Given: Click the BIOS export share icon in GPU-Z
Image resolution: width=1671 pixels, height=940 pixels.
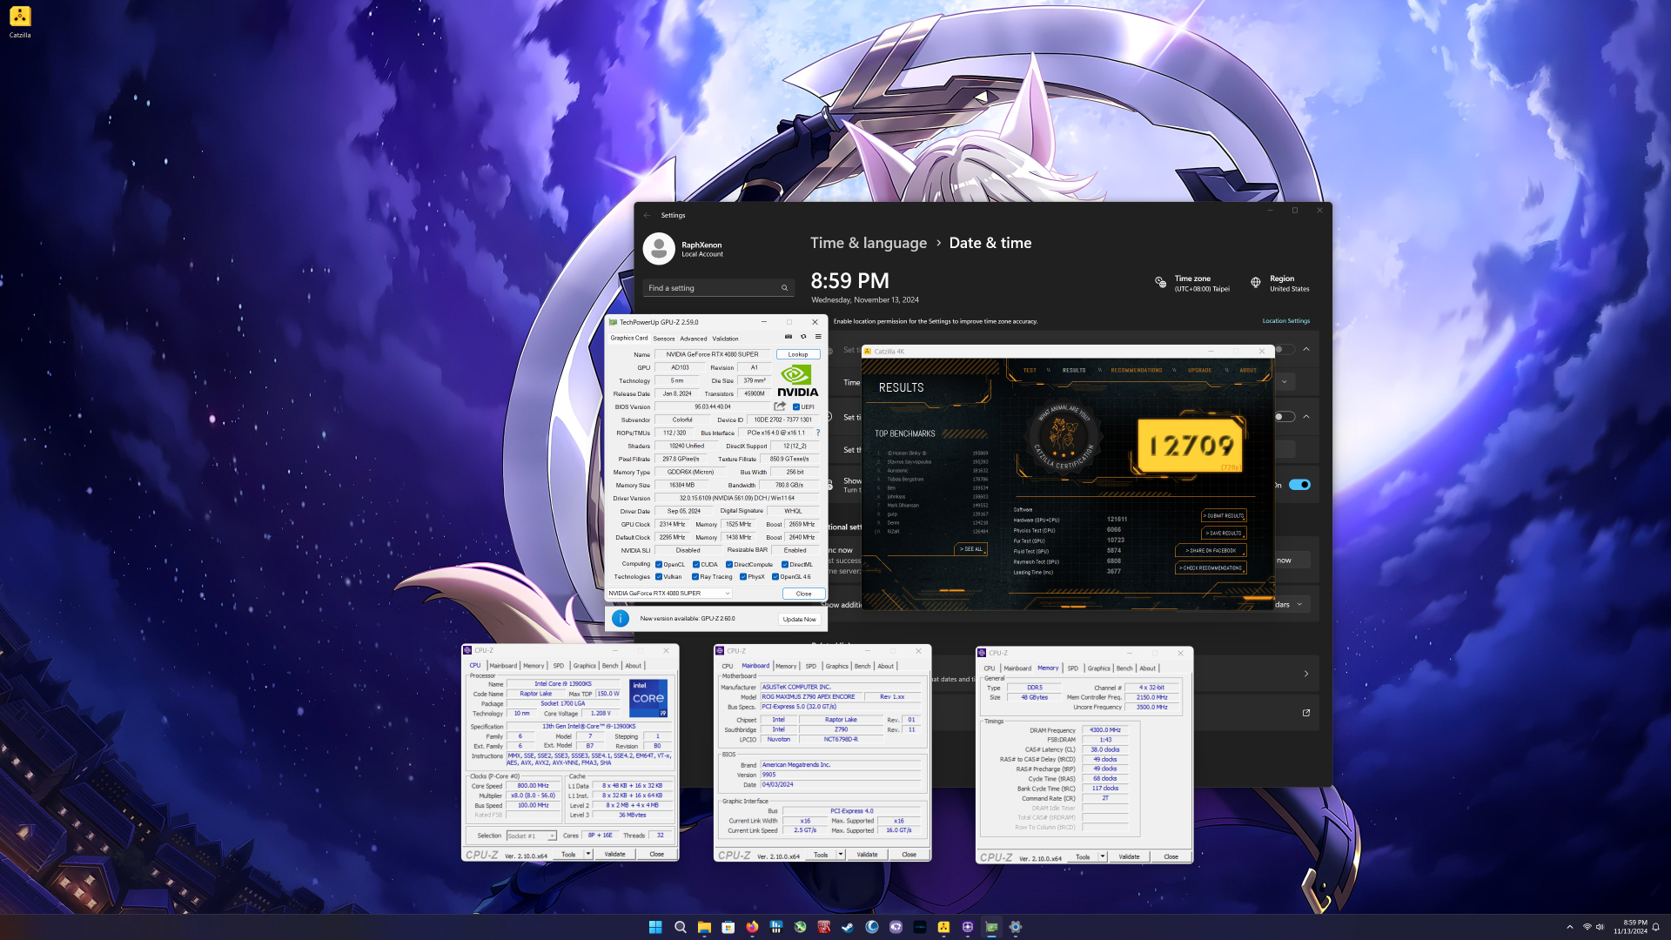Looking at the screenshot, I should tap(780, 406).
